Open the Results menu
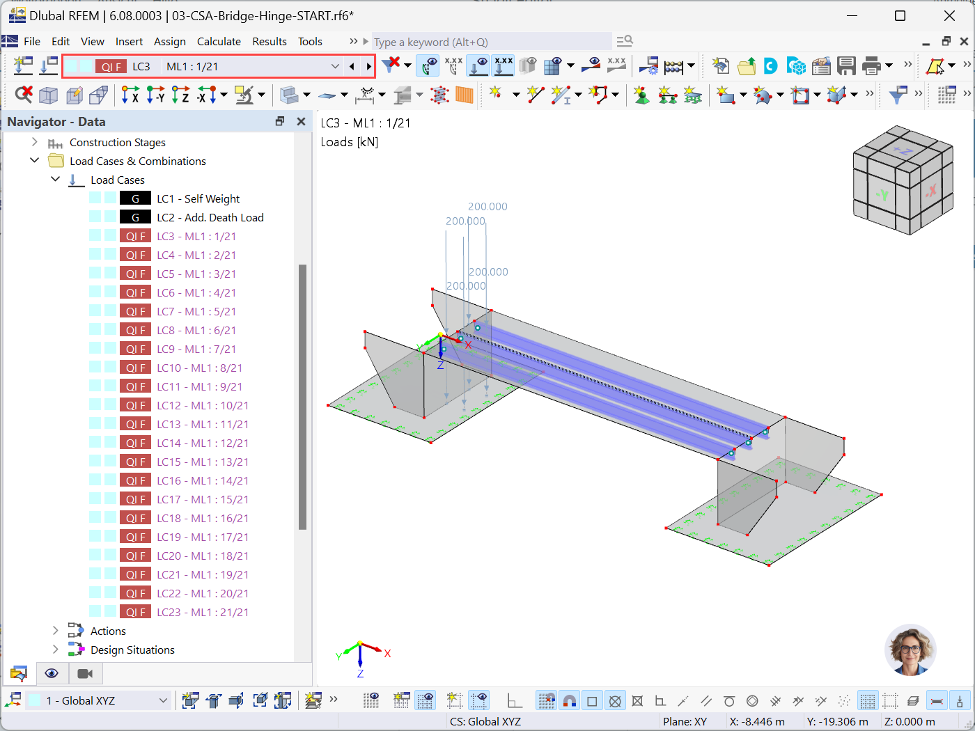Viewport: 975px width, 731px height. pyautogui.click(x=270, y=42)
